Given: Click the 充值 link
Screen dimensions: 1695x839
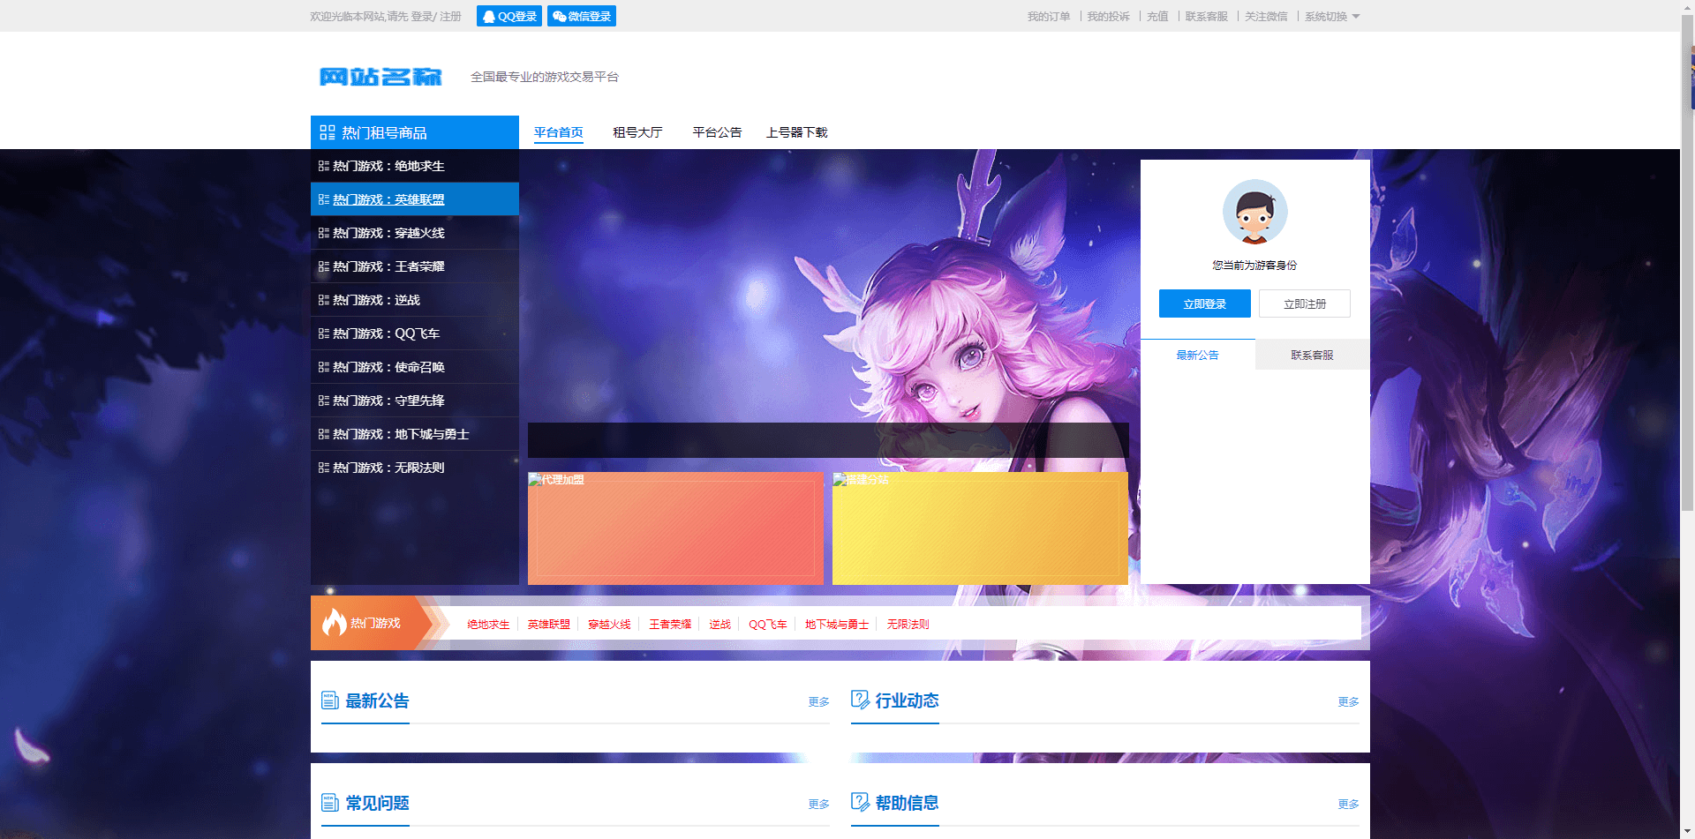Looking at the screenshot, I should click(x=1157, y=17).
